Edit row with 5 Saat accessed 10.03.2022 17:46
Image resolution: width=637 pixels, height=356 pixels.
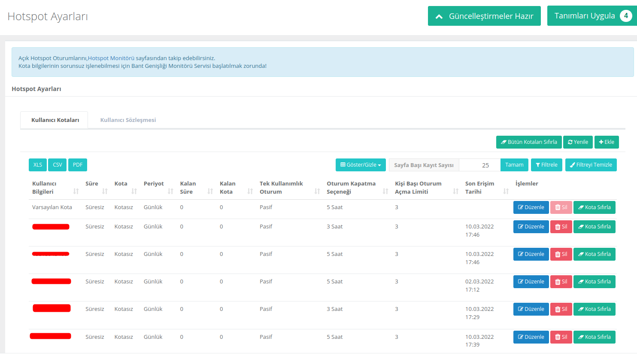click(531, 254)
